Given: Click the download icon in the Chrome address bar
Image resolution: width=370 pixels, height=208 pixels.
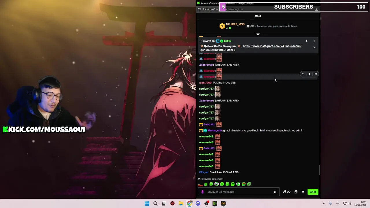Looking at the screenshot, I should [317, 9].
